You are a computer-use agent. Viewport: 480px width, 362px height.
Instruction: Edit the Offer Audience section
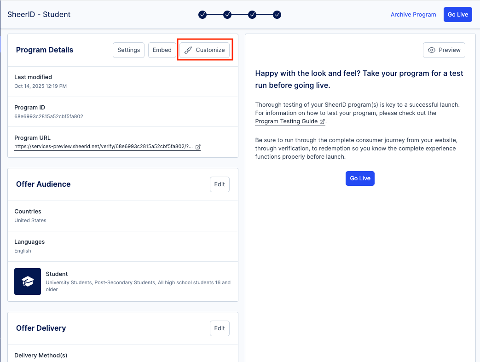point(220,184)
